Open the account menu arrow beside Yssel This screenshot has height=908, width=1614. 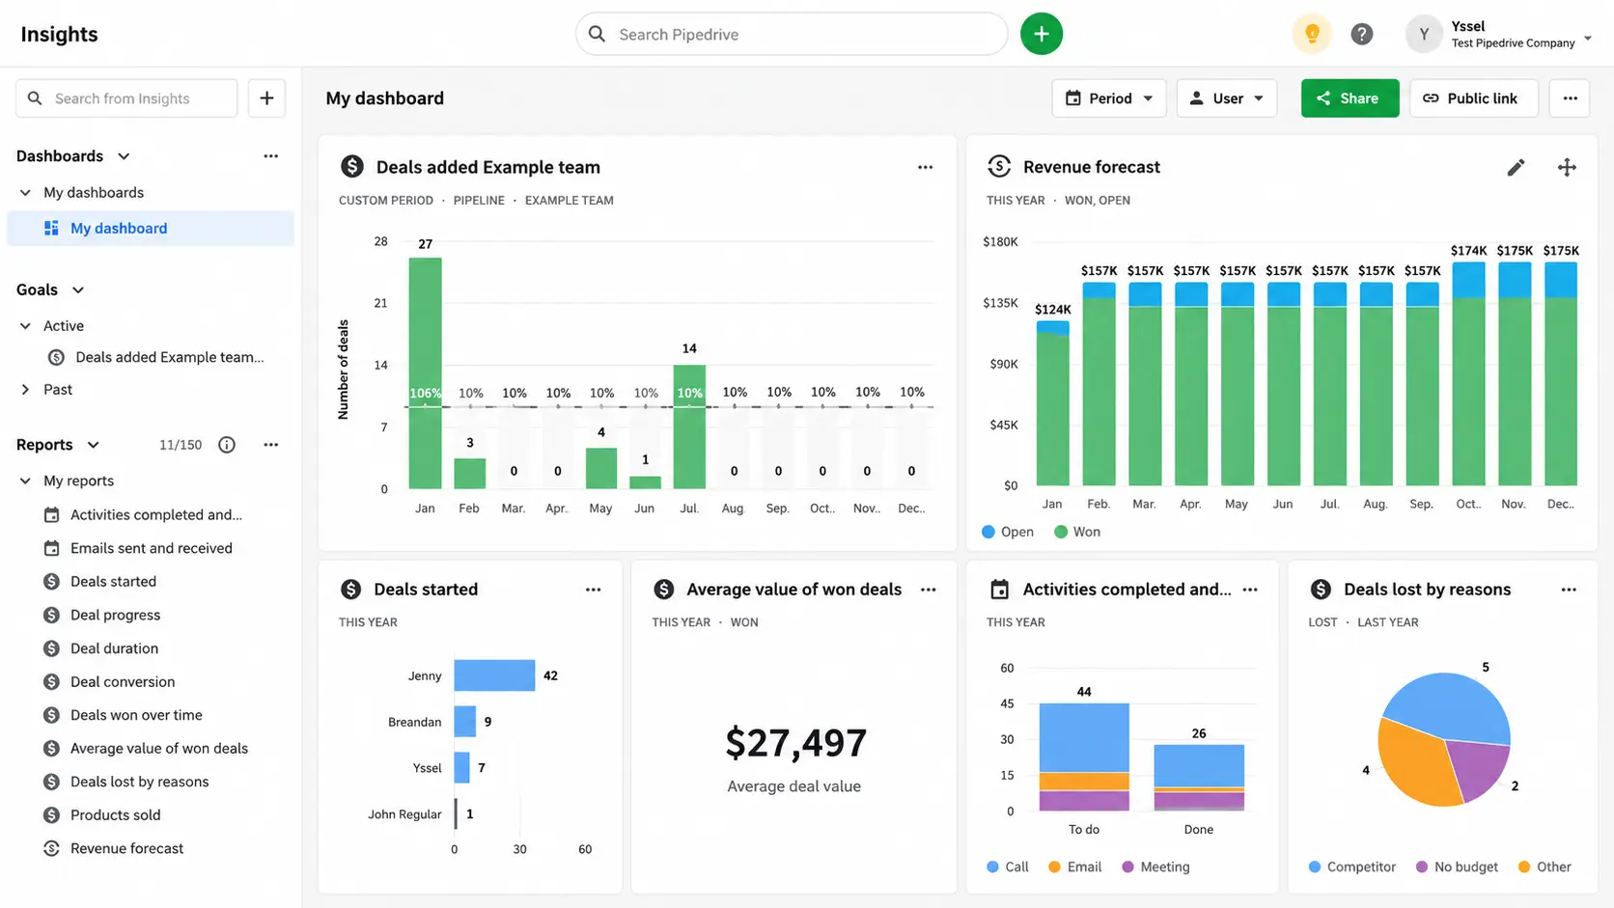(x=1588, y=38)
